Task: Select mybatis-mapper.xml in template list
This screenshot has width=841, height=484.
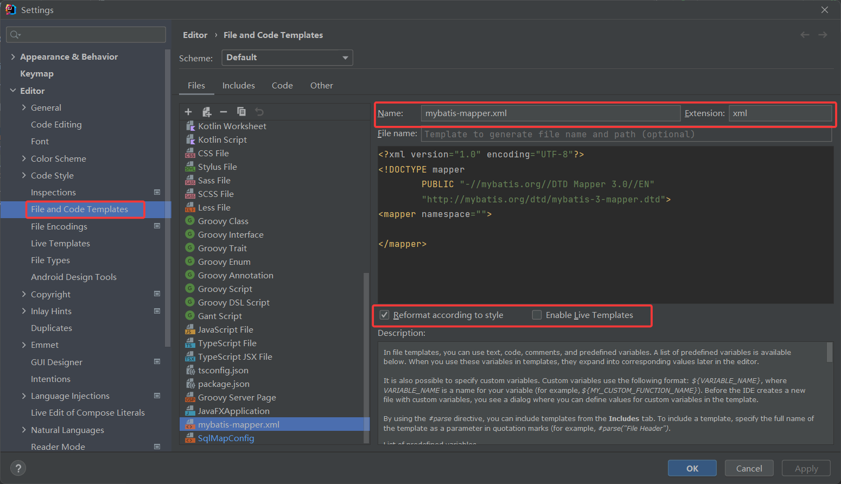Action: pos(275,424)
